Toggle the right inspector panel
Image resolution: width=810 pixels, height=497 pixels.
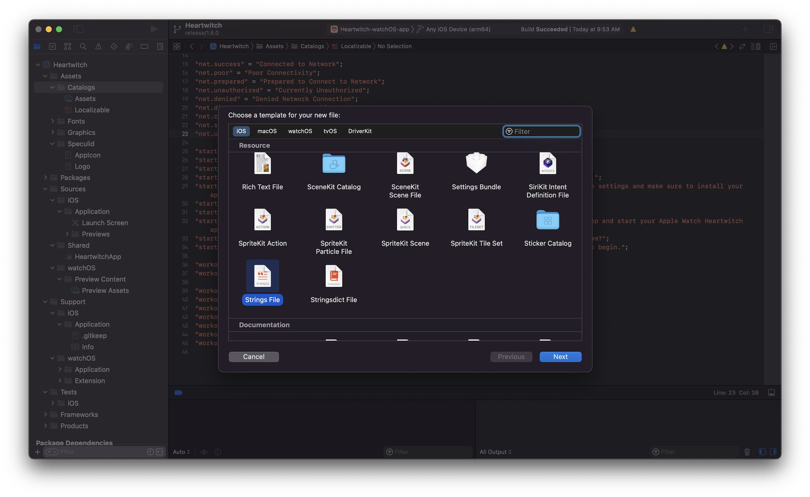pos(768,29)
